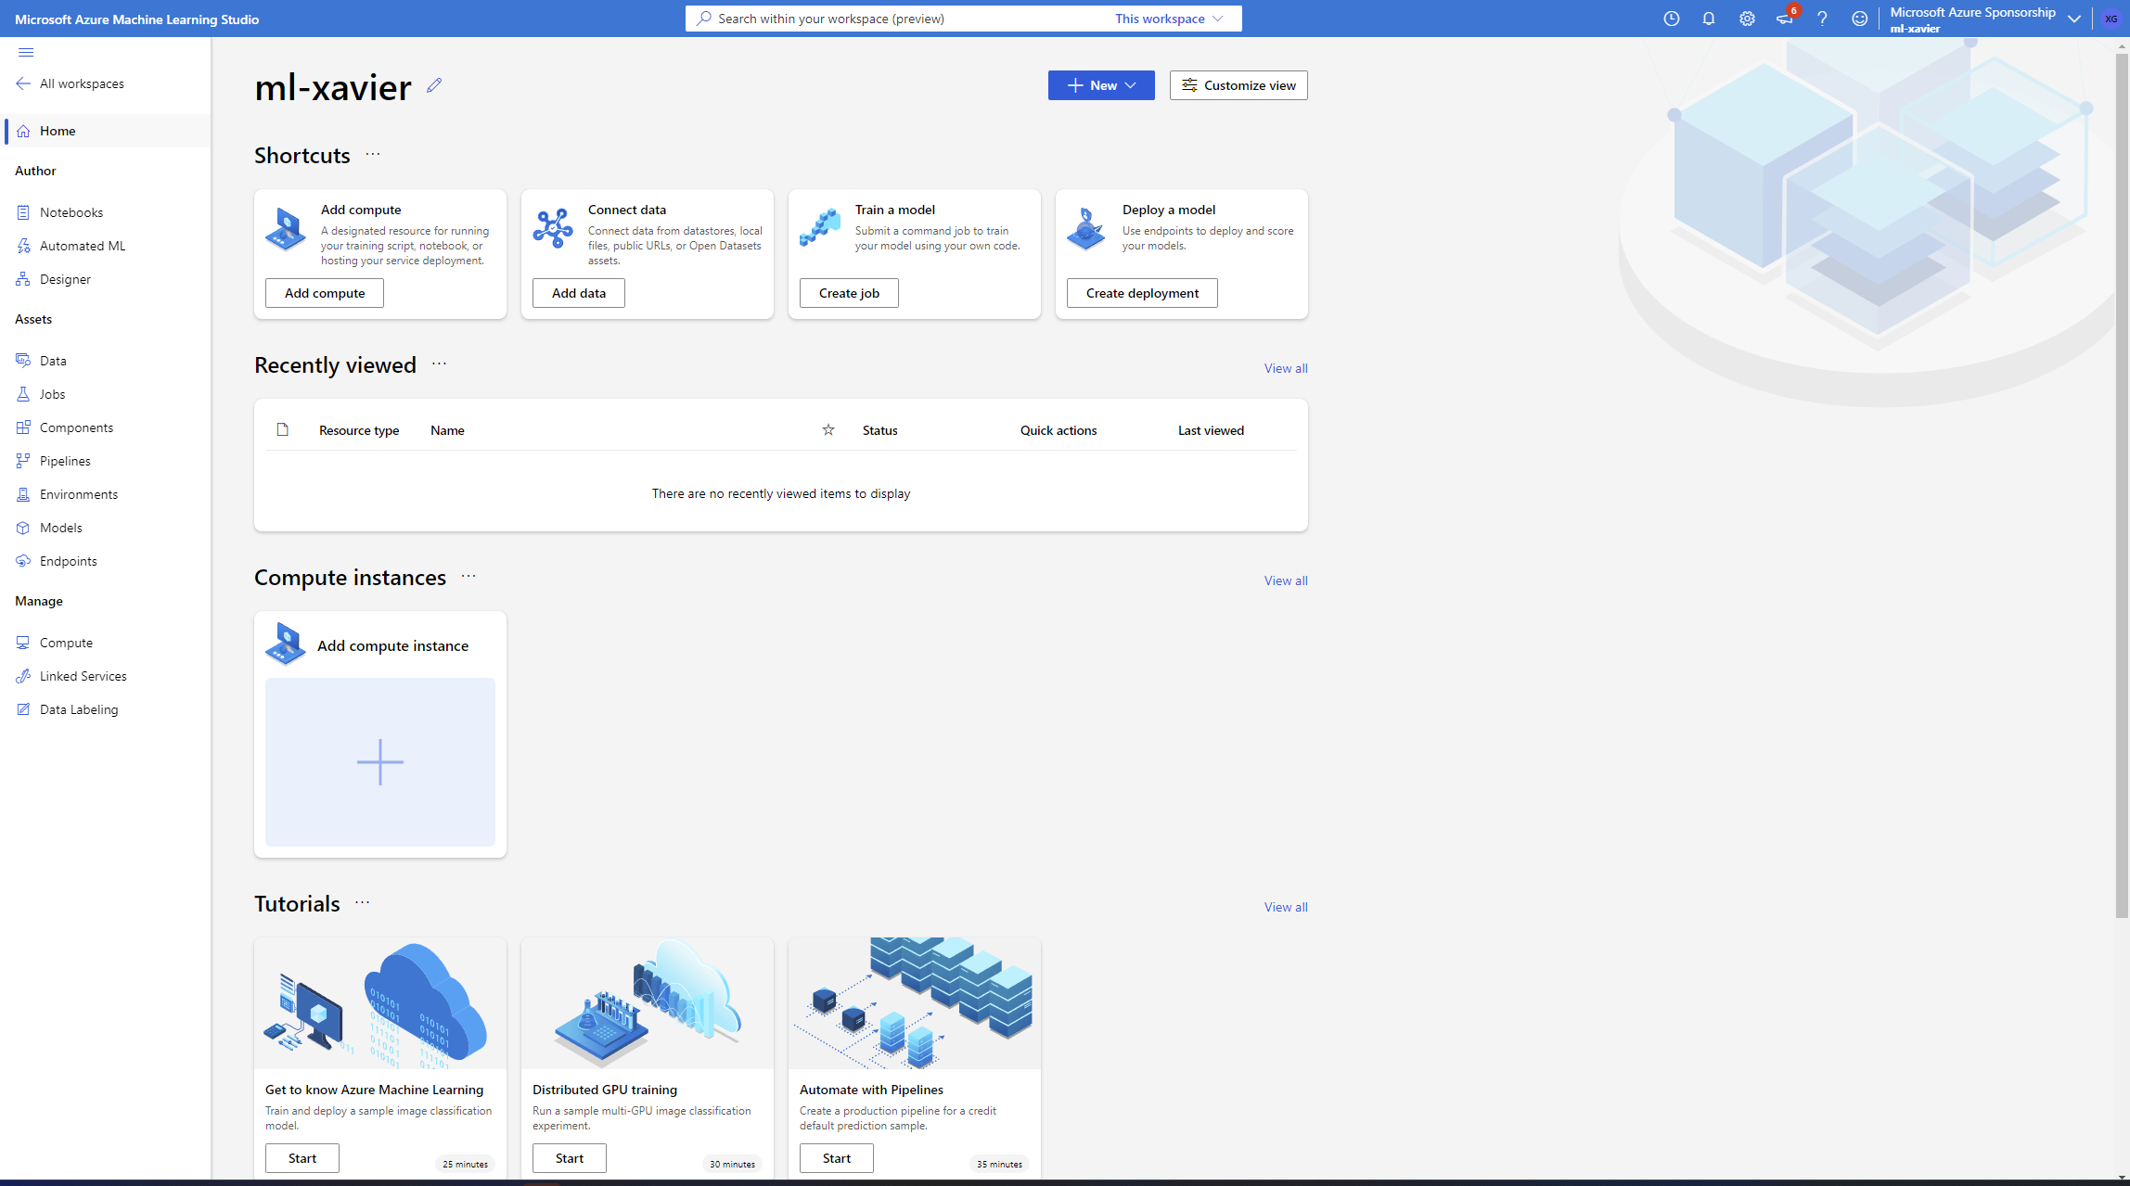Open the This workspace search scope dropdown
The height and width of the screenshot is (1186, 2130).
1169,19
